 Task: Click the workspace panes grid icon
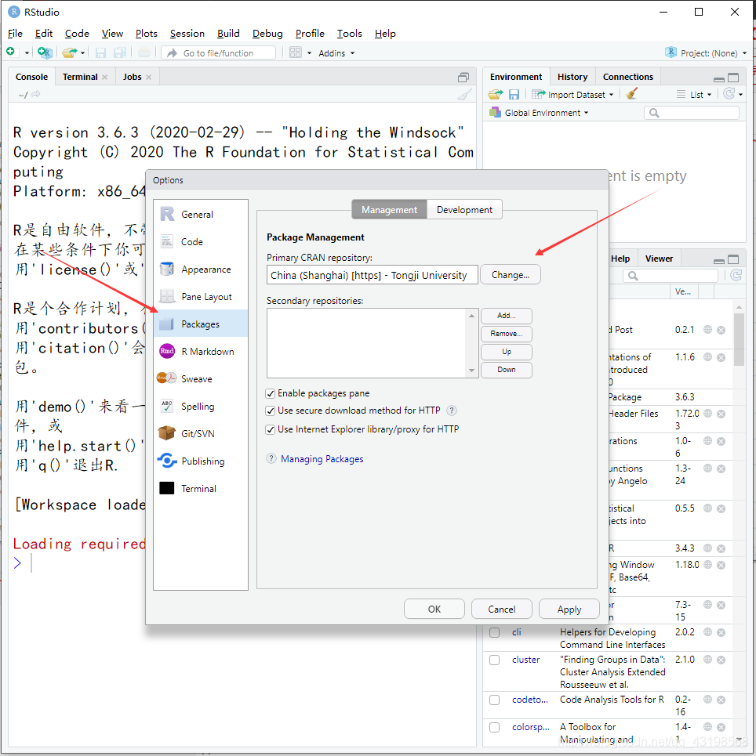click(x=295, y=52)
